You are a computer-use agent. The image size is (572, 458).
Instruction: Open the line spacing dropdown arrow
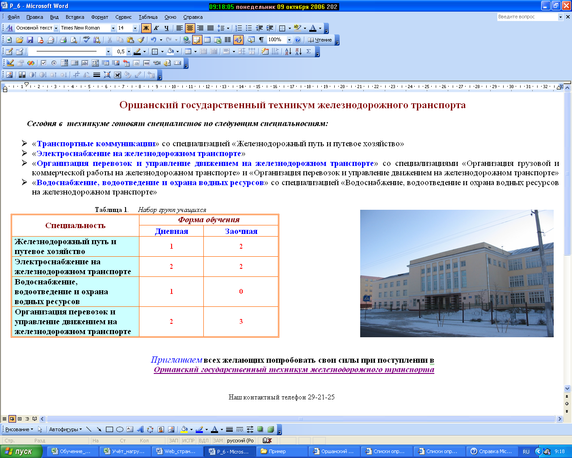(227, 28)
